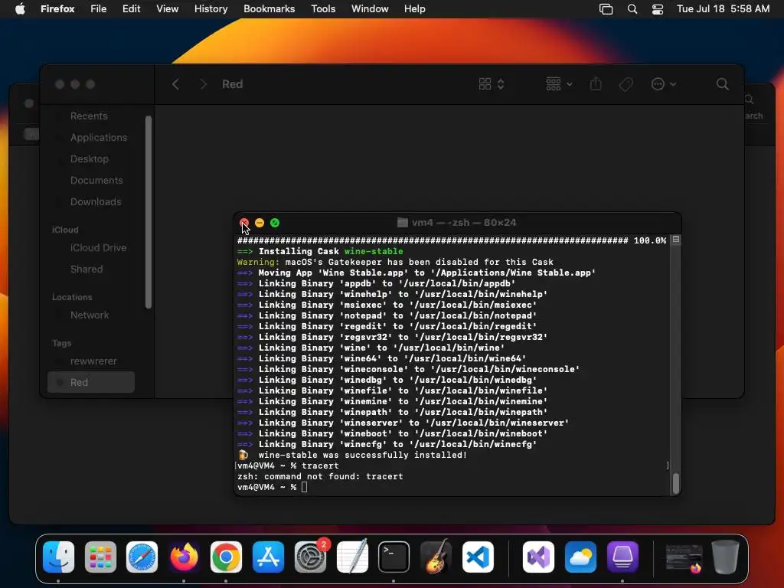Image resolution: width=784 pixels, height=588 pixels.
Task: Open Finder from the dock
Action: pos(58,557)
